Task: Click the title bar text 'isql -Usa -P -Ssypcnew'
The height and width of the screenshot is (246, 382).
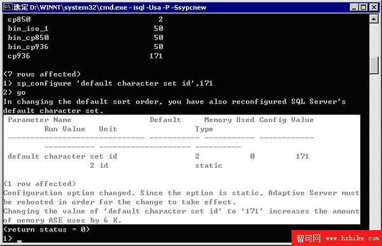Action: coord(169,8)
